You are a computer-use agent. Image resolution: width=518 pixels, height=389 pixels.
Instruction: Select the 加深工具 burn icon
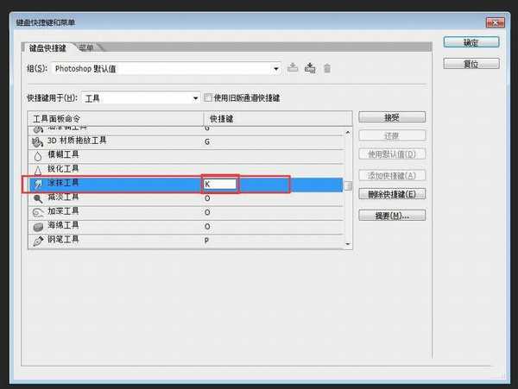click(x=38, y=212)
